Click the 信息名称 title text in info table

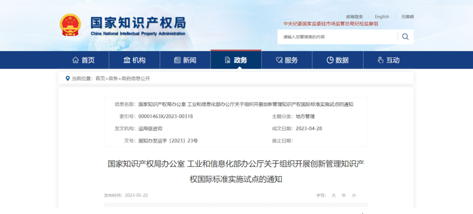pyautogui.click(x=246, y=104)
